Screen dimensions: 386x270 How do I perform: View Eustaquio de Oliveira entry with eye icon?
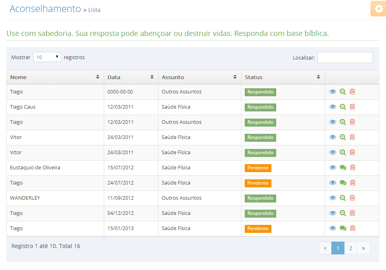pyautogui.click(x=333, y=167)
